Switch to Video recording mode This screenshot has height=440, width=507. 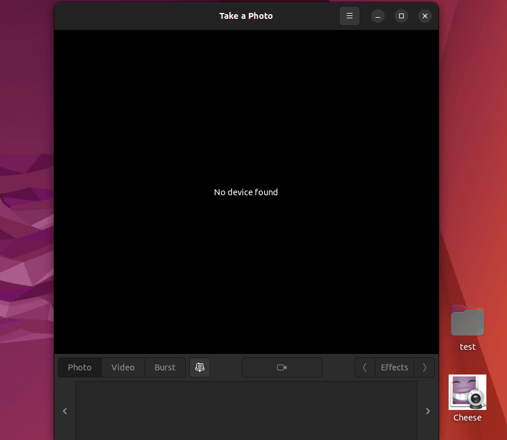(x=123, y=367)
